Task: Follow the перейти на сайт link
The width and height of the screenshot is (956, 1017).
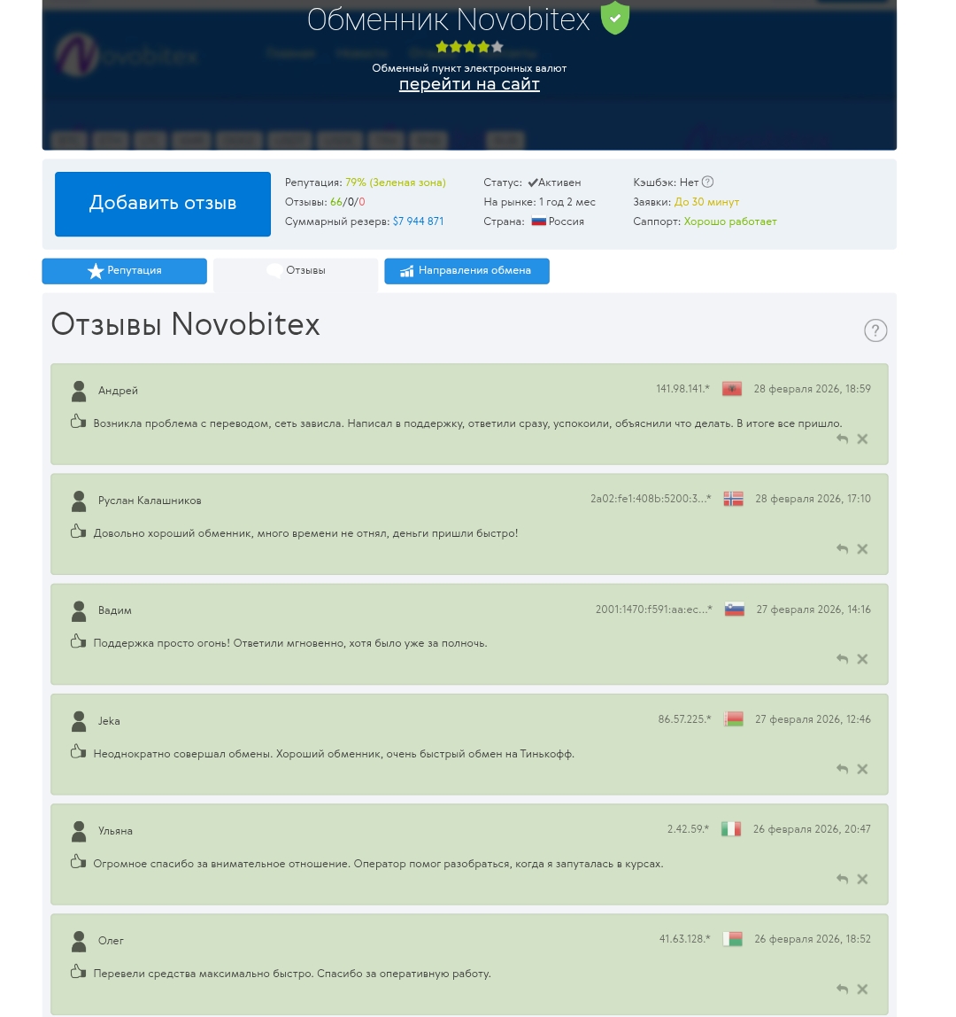Action: [469, 84]
